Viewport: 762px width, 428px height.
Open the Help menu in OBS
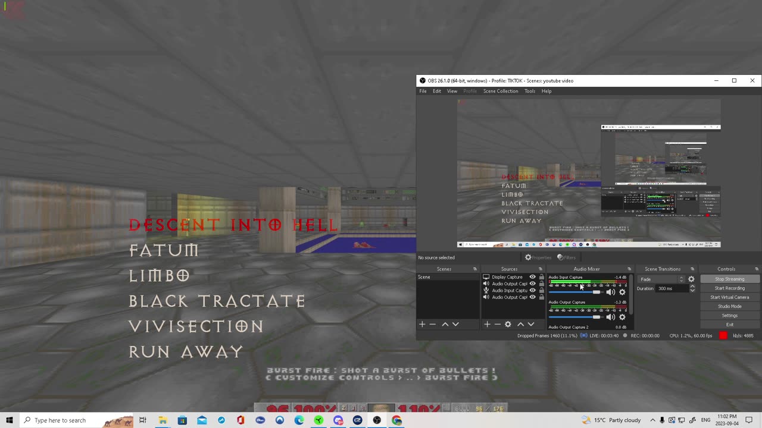point(546,91)
